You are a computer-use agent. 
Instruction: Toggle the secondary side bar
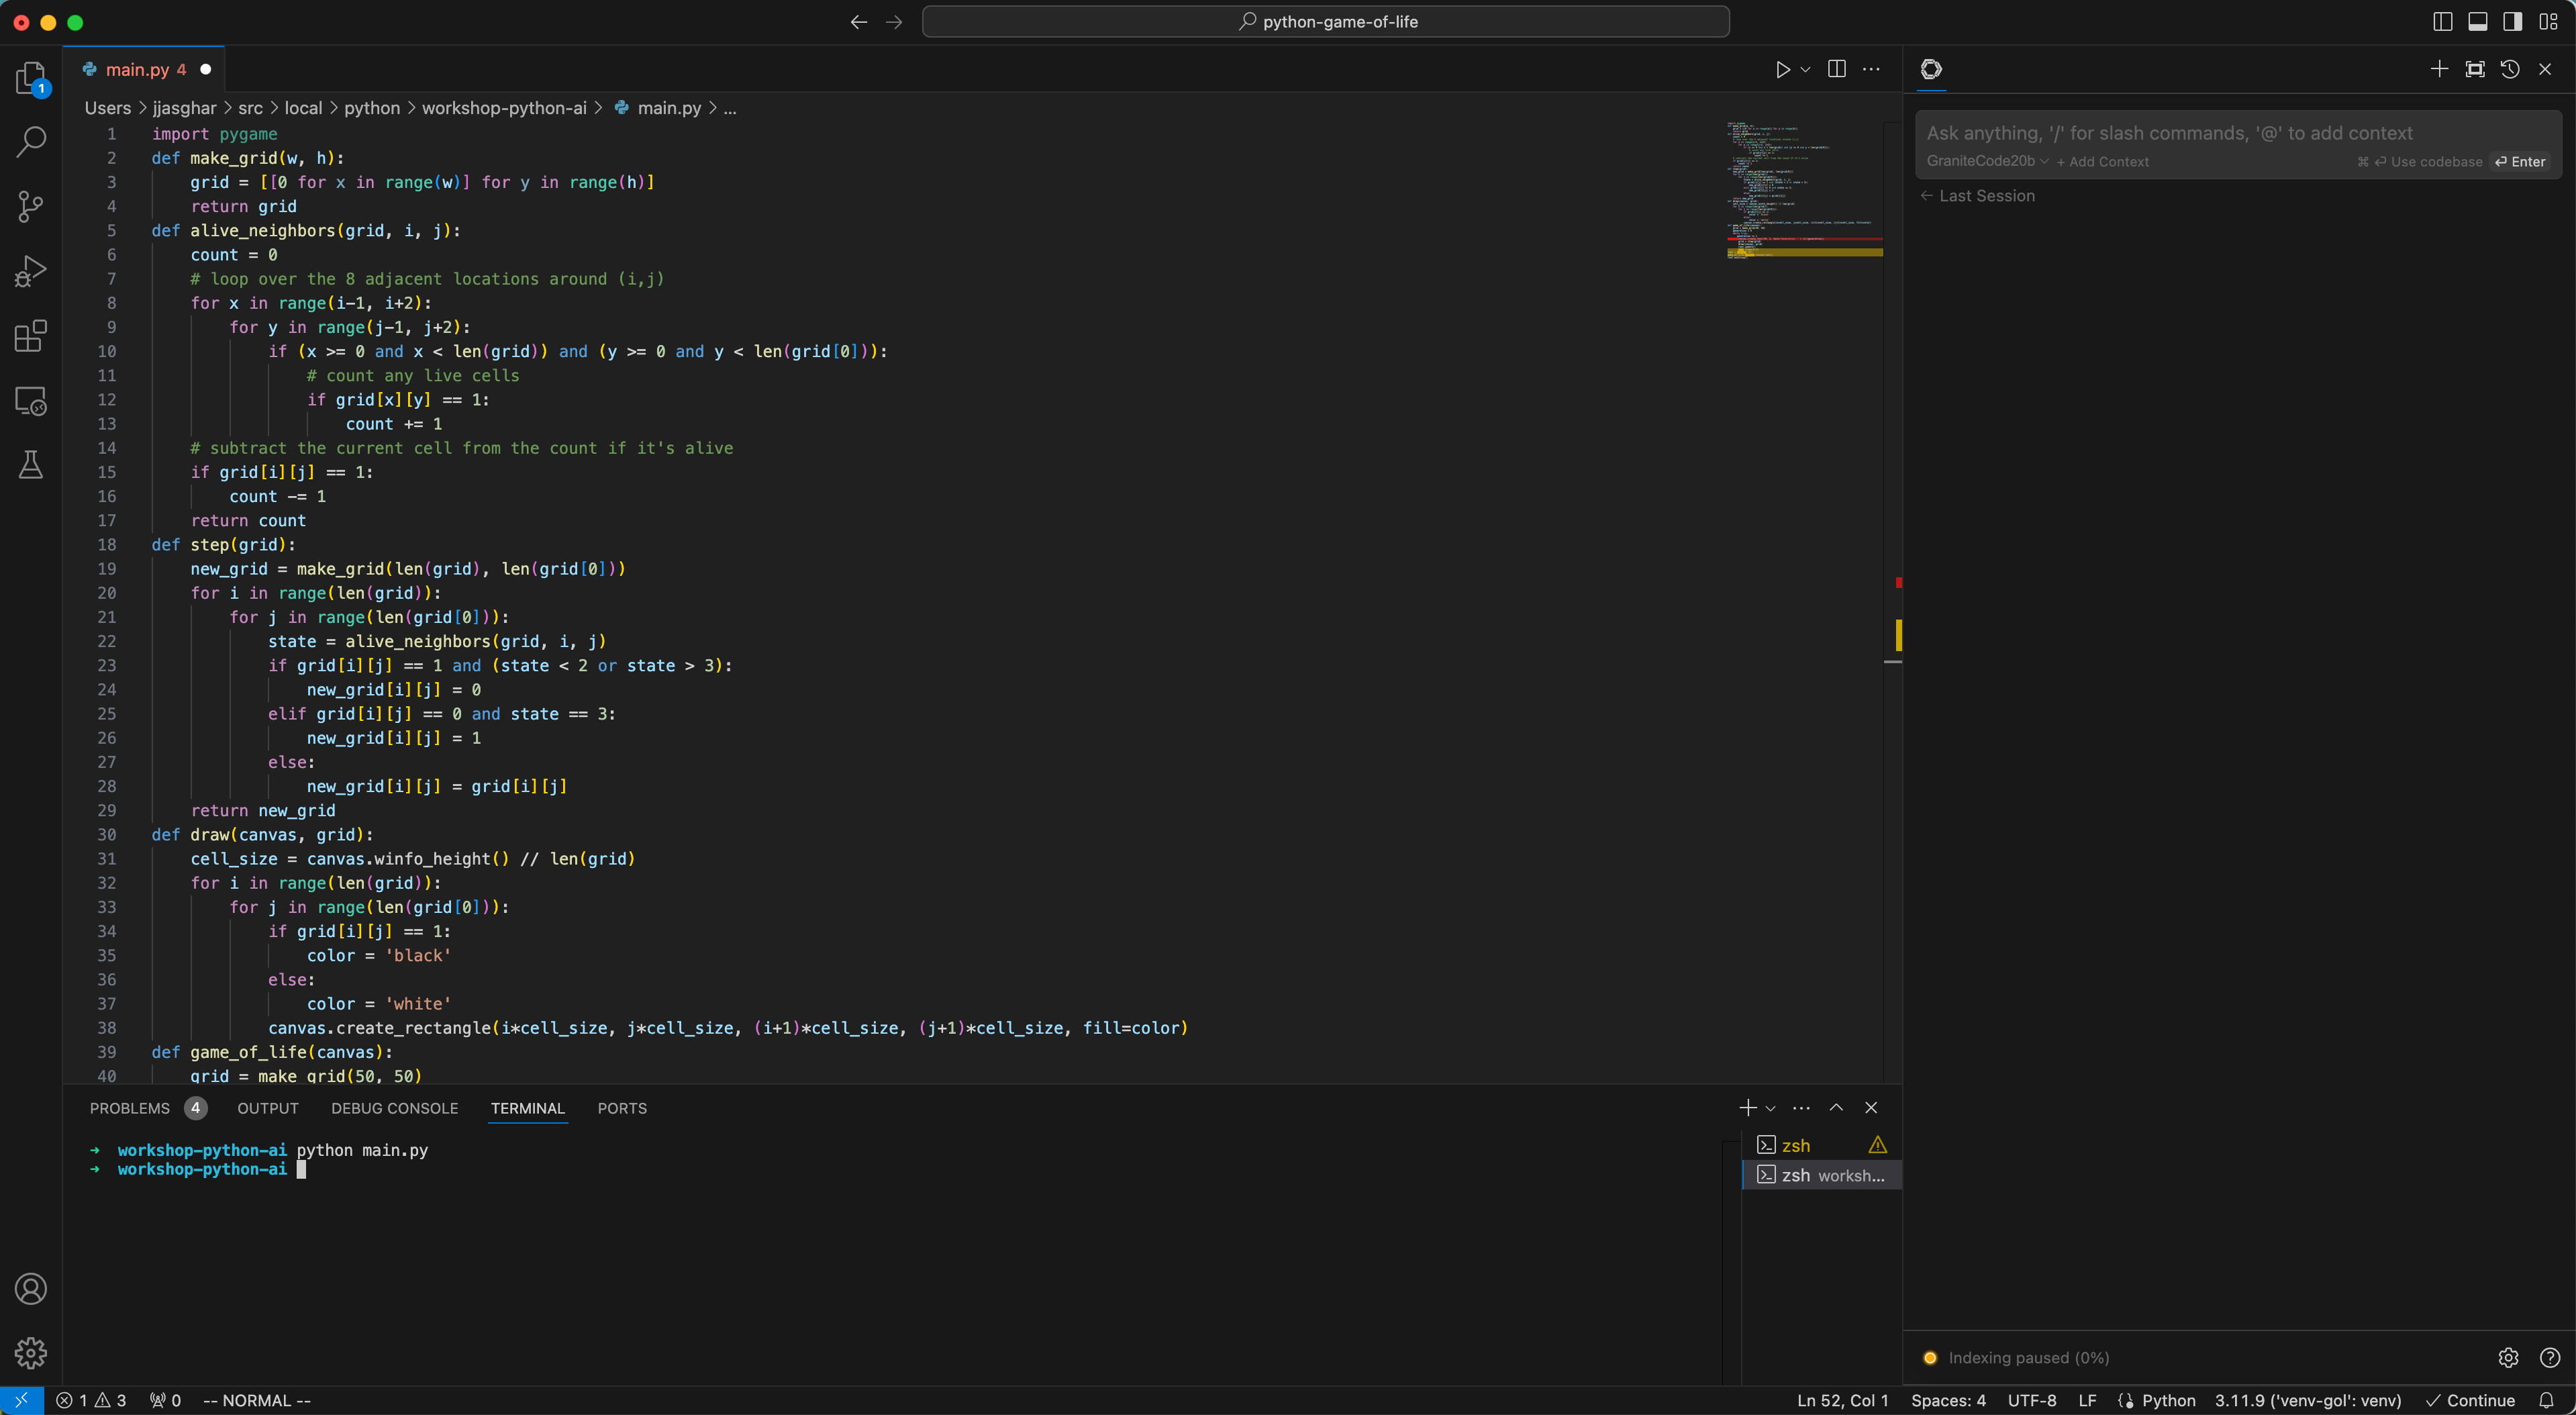click(2512, 21)
